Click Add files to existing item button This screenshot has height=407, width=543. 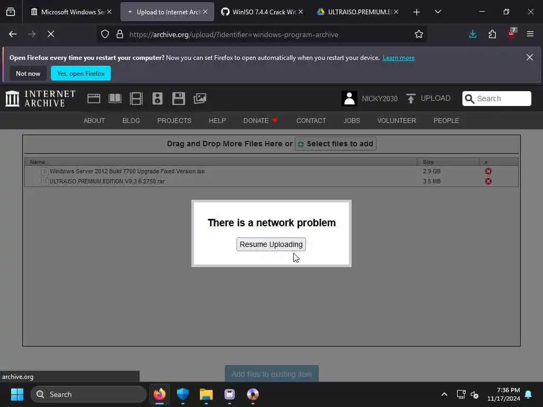coord(271,374)
